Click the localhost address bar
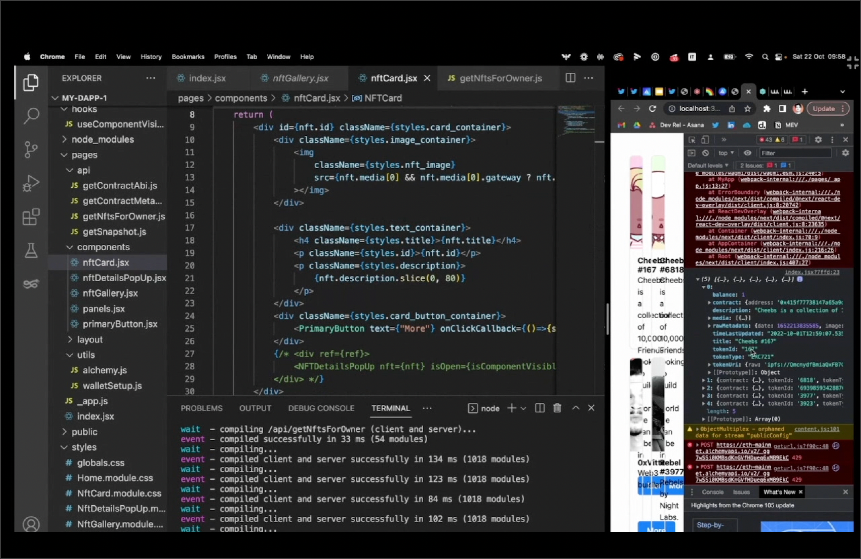Image resolution: width=861 pixels, height=559 pixels. point(699,108)
